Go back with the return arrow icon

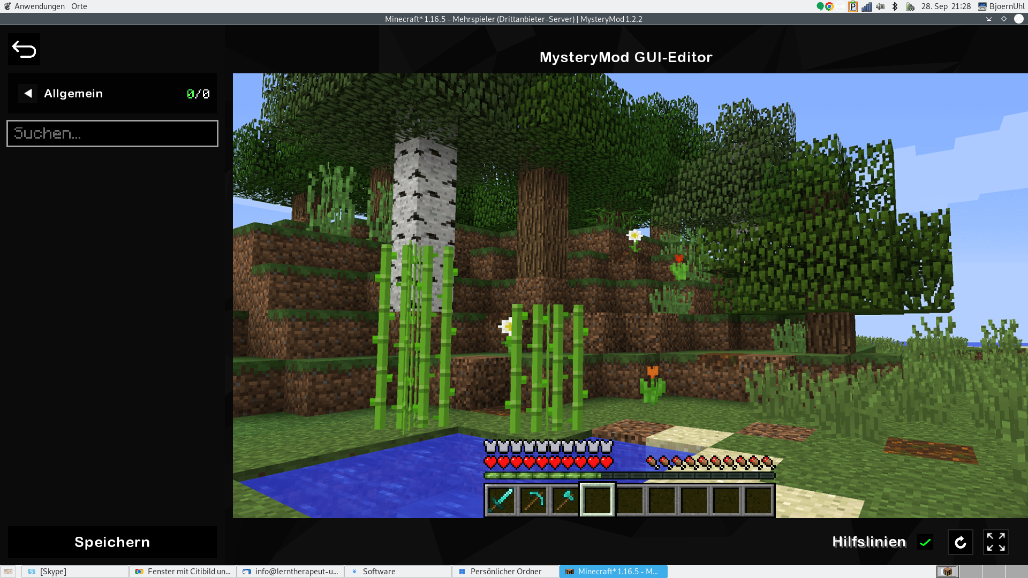24,49
